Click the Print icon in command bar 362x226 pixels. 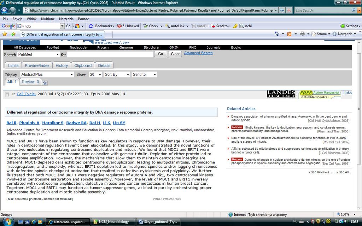coord(302,34)
